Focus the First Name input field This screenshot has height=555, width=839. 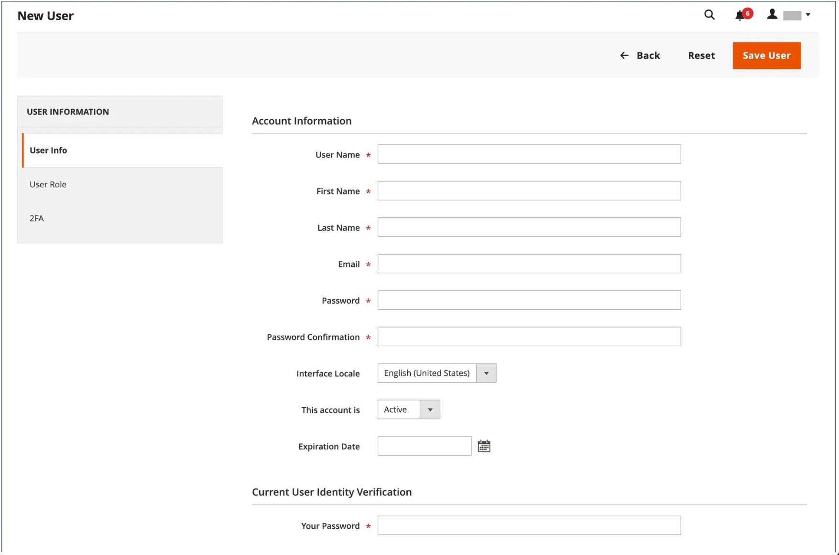(529, 191)
